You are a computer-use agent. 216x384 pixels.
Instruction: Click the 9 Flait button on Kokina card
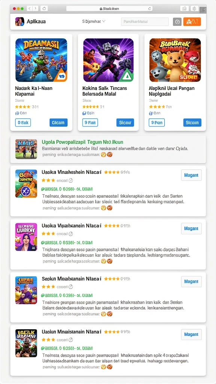pos(90,123)
